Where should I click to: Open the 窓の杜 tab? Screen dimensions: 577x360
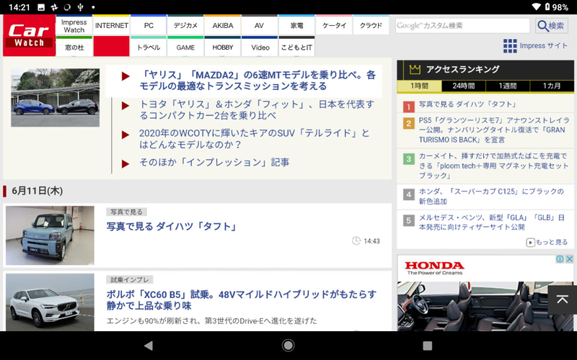pyautogui.click(x=74, y=46)
